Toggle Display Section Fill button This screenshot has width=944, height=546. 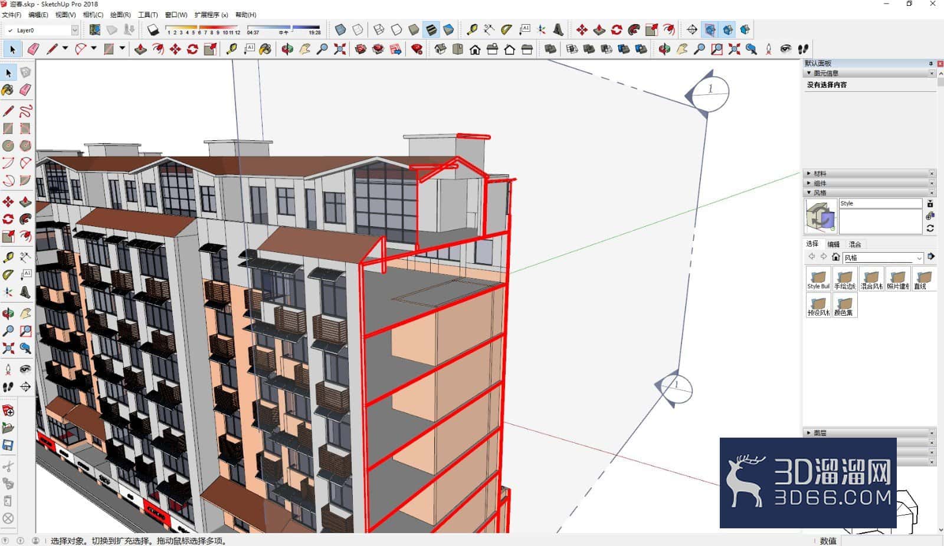coord(745,29)
